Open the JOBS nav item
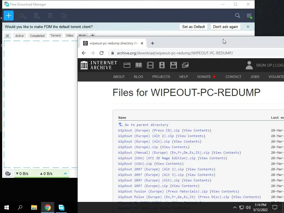The width and height of the screenshot is (284, 213). [255, 77]
